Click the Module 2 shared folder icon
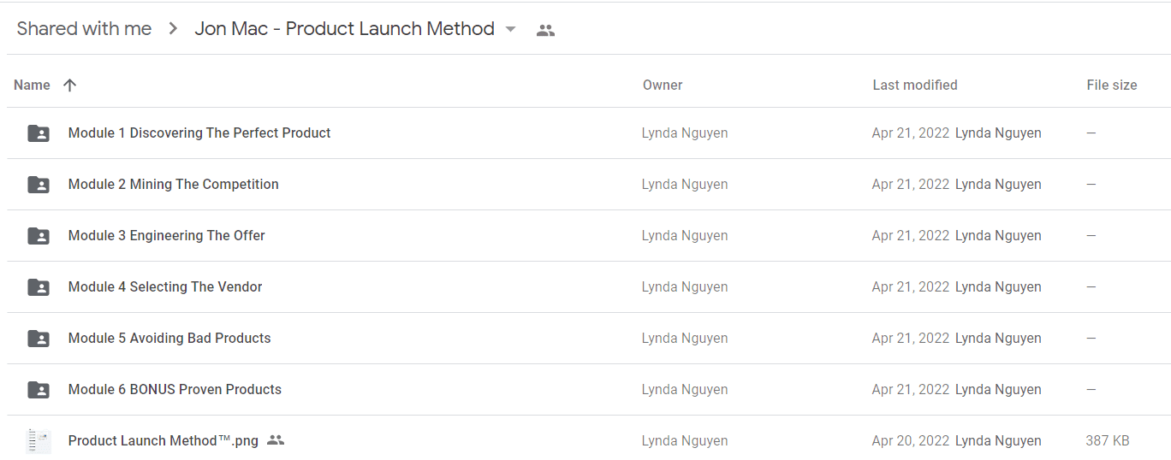Image resolution: width=1171 pixels, height=460 pixels. pos(39,185)
